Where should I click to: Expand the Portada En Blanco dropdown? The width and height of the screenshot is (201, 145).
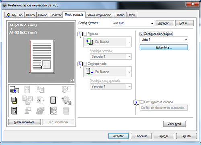pyautogui.click(x=107, y=42)
